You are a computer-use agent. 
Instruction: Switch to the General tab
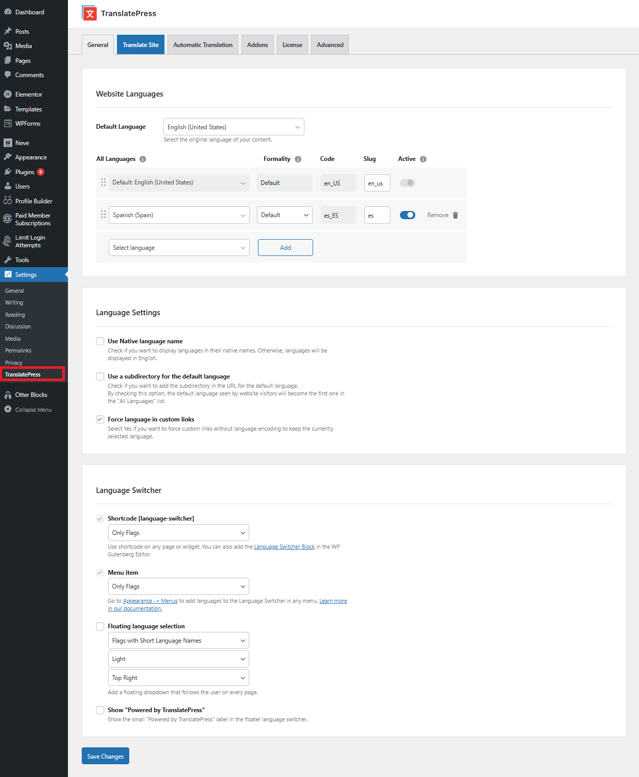point(98,45)
